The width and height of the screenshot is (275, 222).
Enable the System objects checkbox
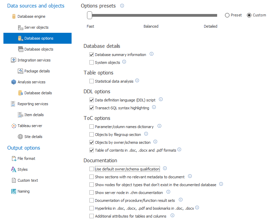coord(91,63)
